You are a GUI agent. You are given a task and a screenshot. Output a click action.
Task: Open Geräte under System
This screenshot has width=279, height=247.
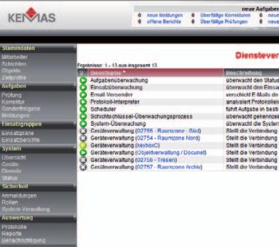click(10, 164)
